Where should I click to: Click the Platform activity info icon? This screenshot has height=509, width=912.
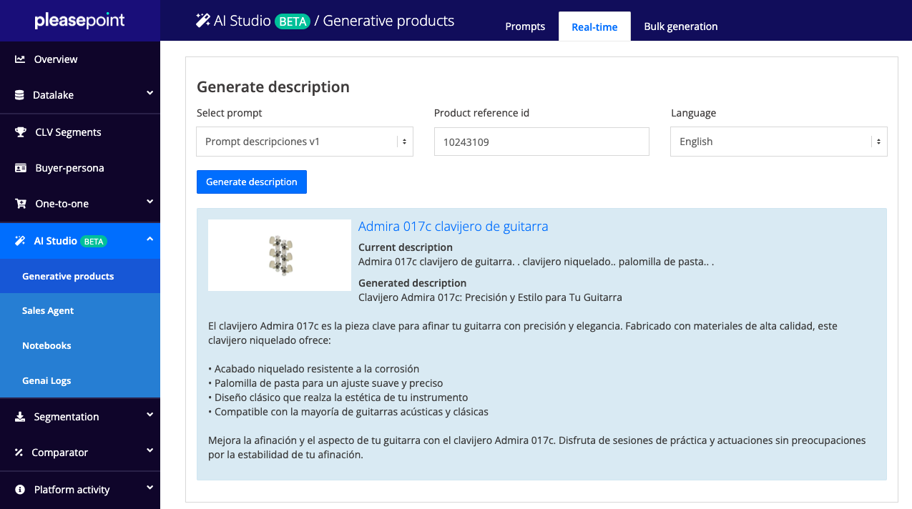coord(20,490)
